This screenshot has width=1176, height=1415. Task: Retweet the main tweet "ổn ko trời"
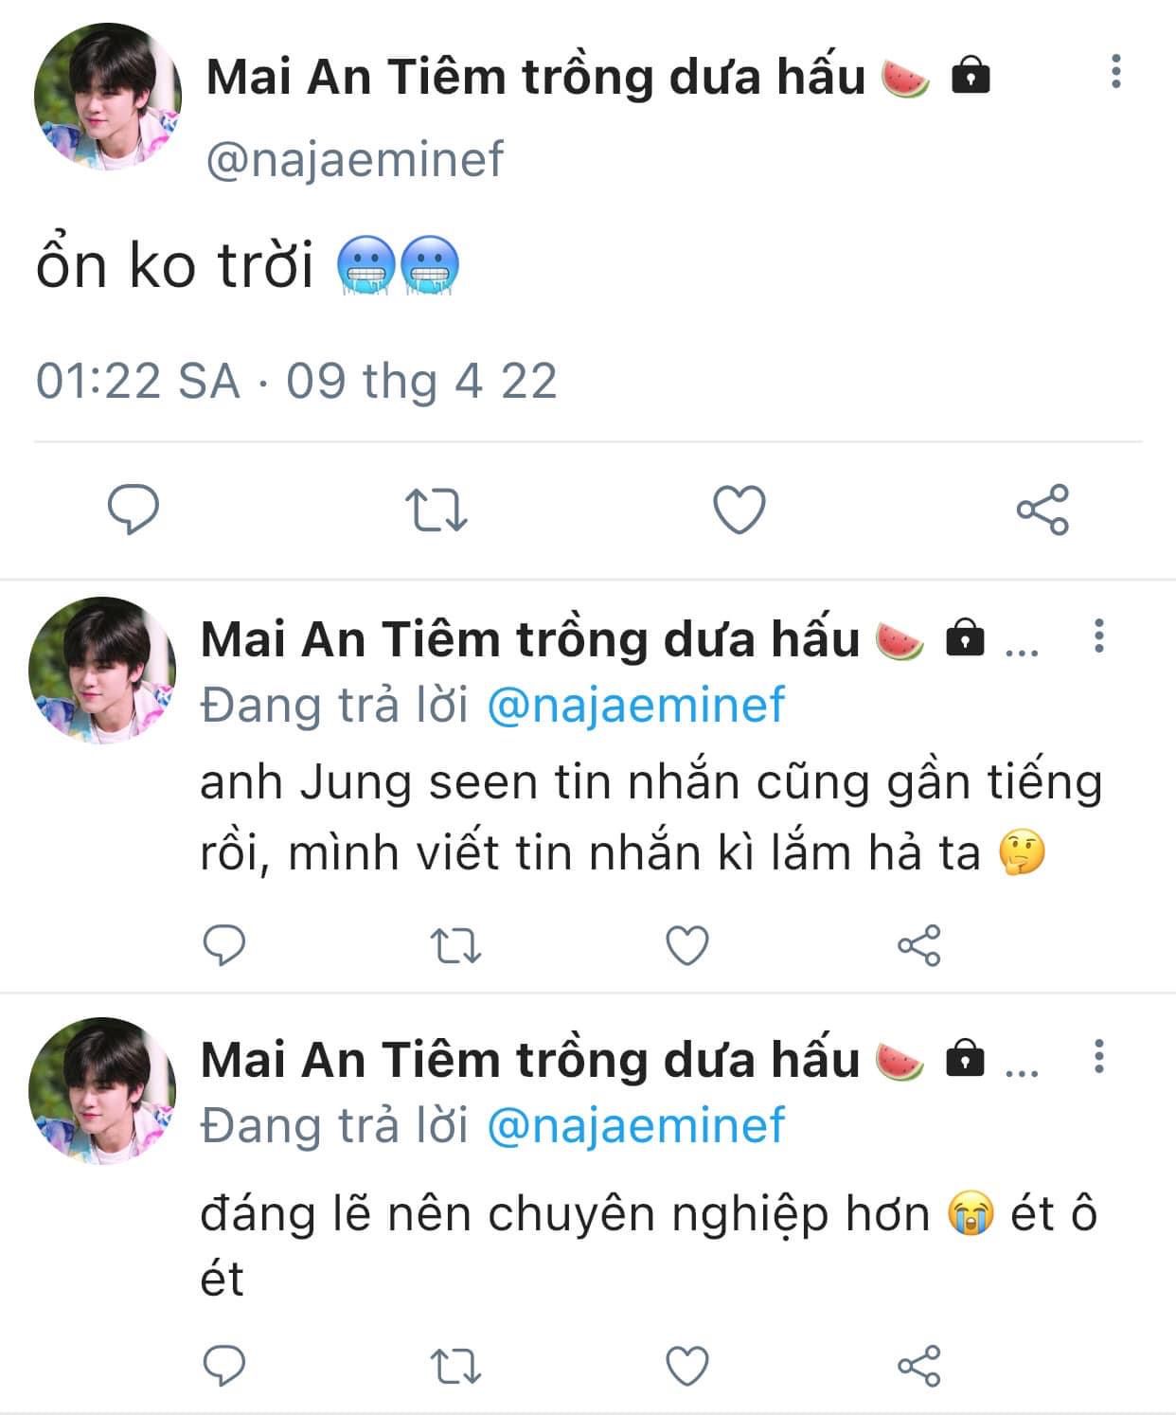click(x=437, y=510)
